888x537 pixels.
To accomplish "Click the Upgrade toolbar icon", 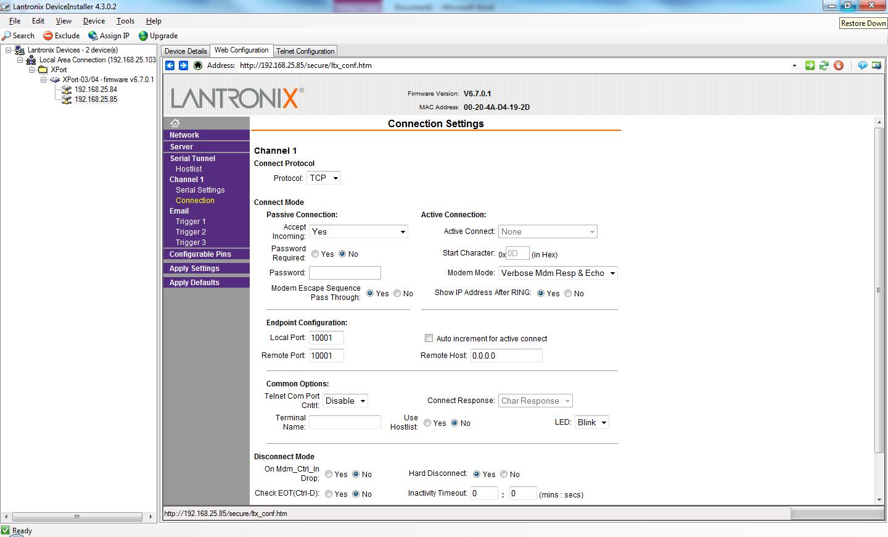I will click(x=143, y=36).
